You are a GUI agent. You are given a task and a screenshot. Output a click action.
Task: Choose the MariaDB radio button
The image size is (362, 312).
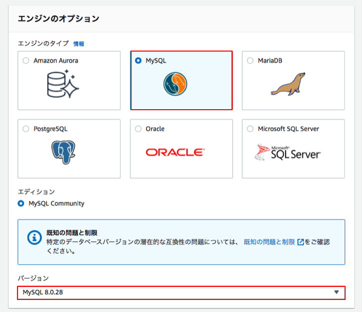point(250,61)
